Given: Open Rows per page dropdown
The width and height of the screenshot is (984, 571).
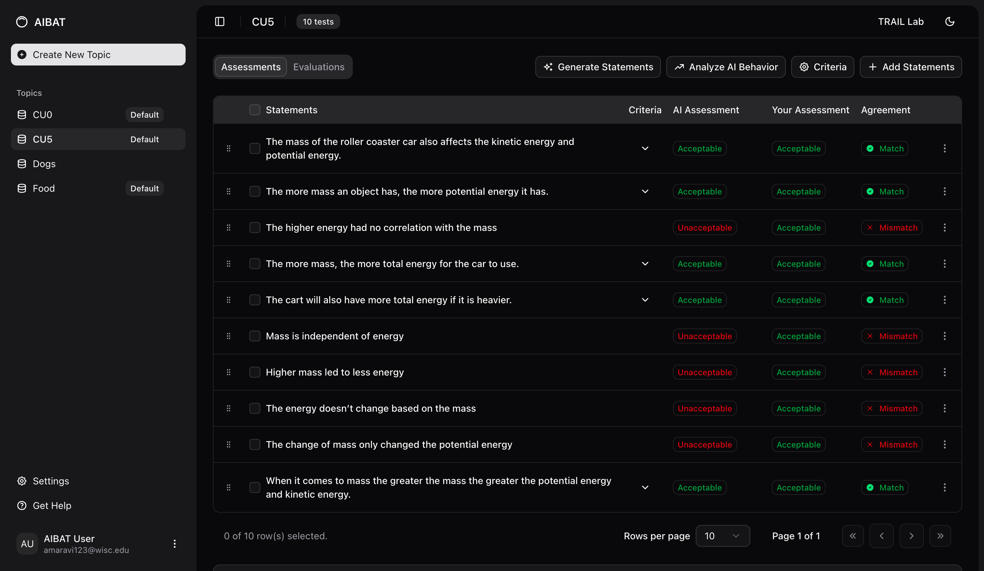Looking at the screenshot, I should pyautogui.click(x=722, y=536).
